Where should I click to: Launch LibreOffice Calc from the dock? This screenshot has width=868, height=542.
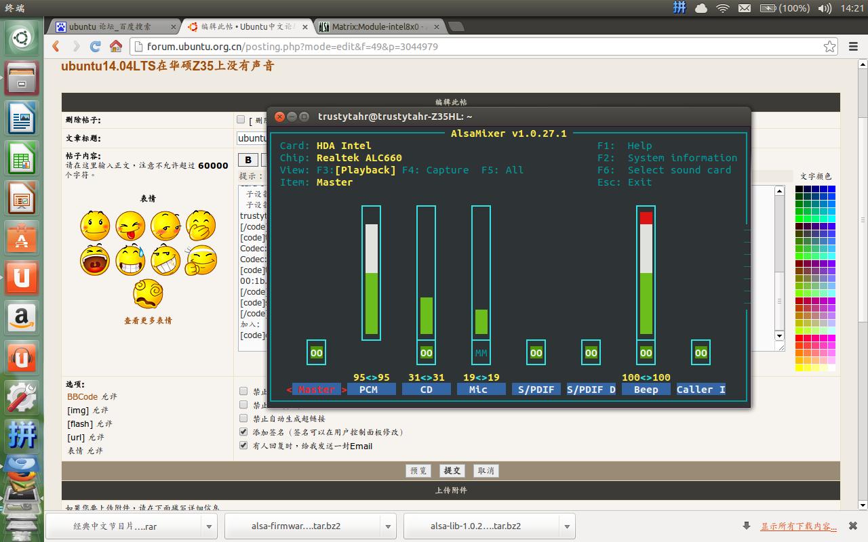coord(22,159)
